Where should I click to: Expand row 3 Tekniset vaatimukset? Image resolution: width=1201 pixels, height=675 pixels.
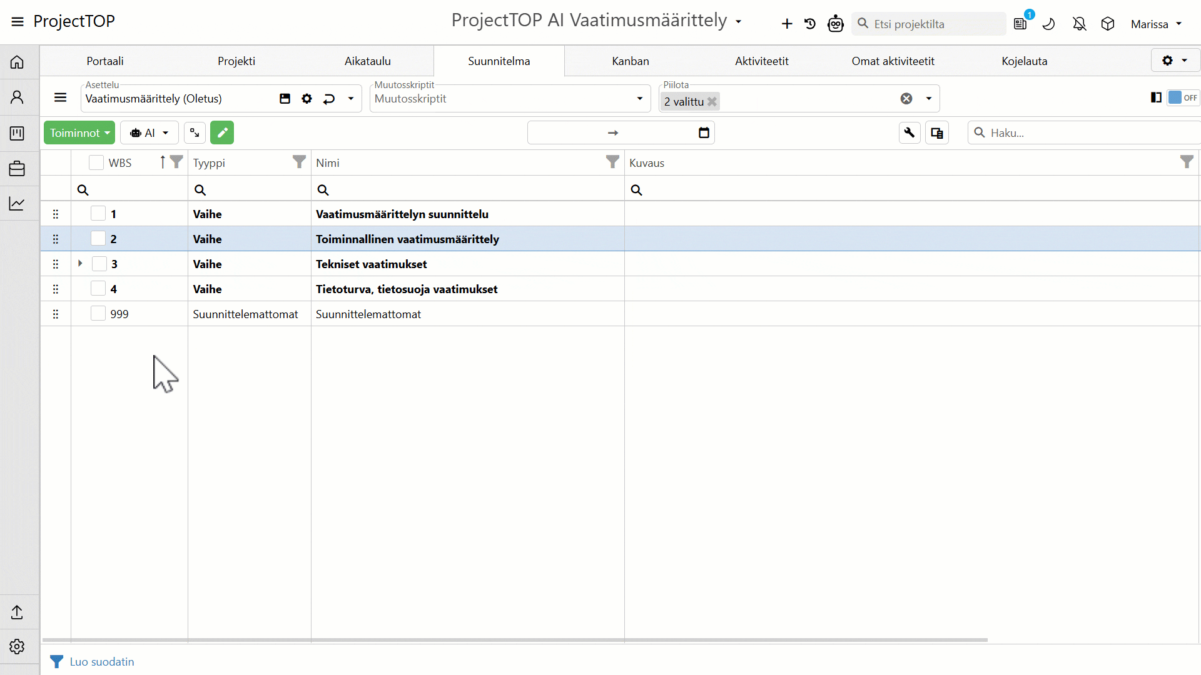pyautogui.click(x=80, y=264)
